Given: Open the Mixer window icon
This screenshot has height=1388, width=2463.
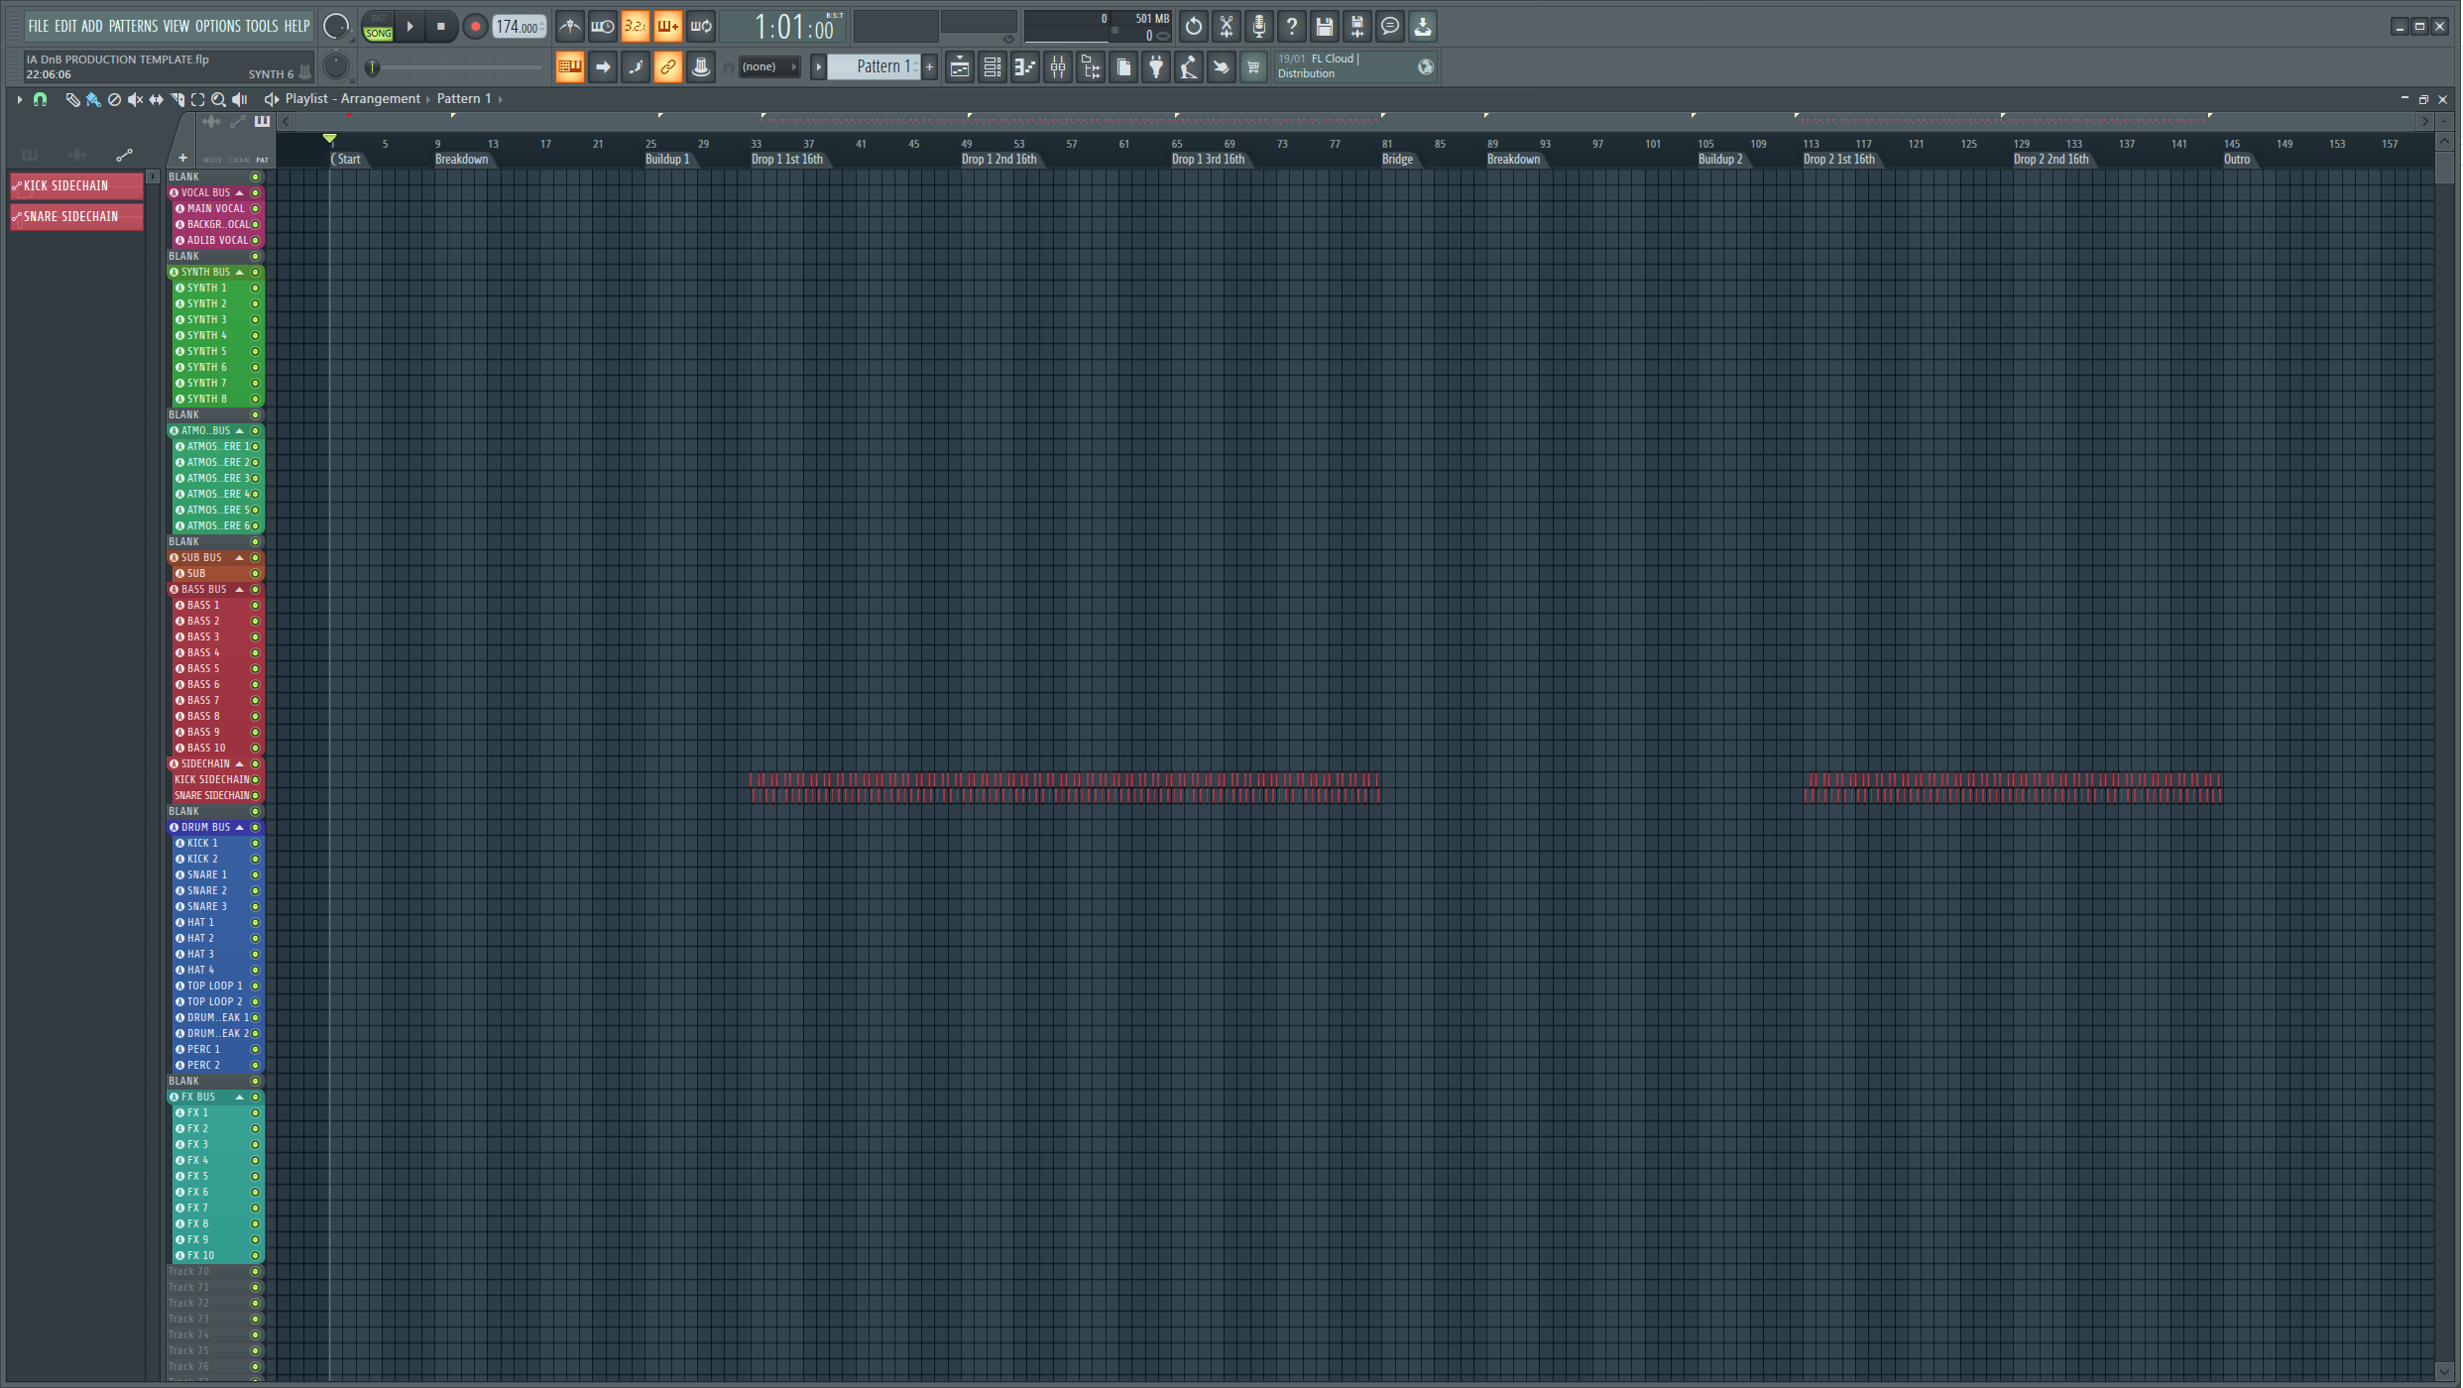Looking at the screenshot, I should coord(1058,67).
